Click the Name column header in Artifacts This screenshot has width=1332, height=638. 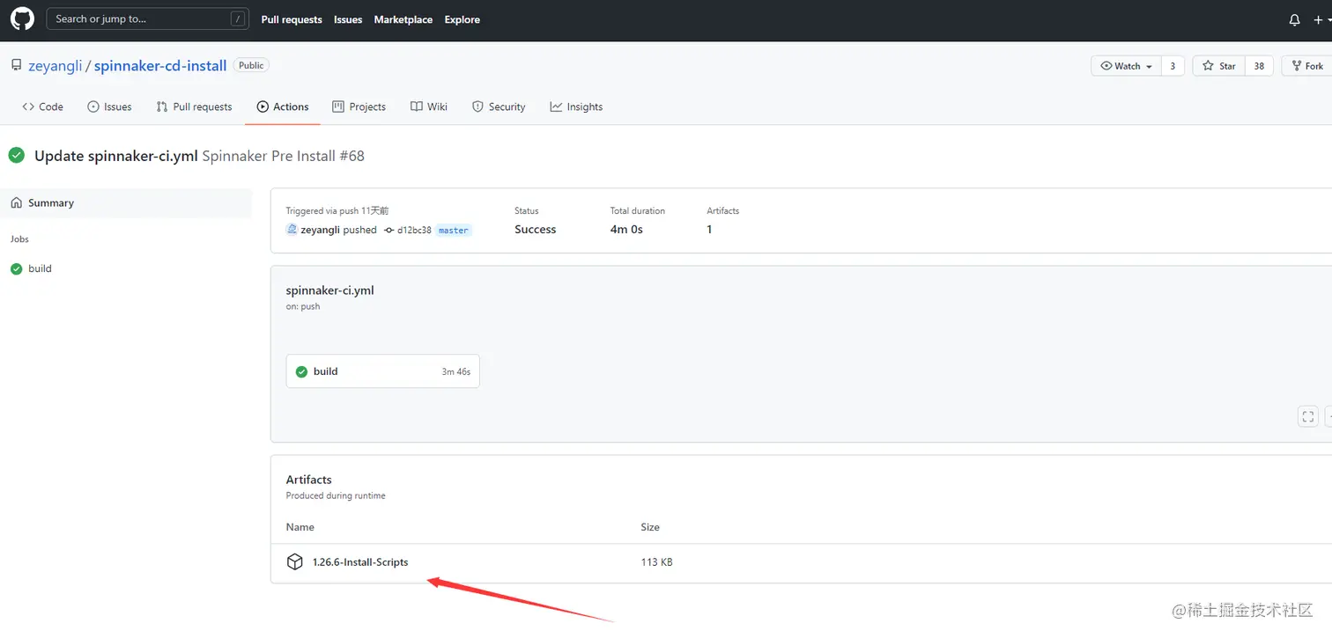click(x=300, y=527)
